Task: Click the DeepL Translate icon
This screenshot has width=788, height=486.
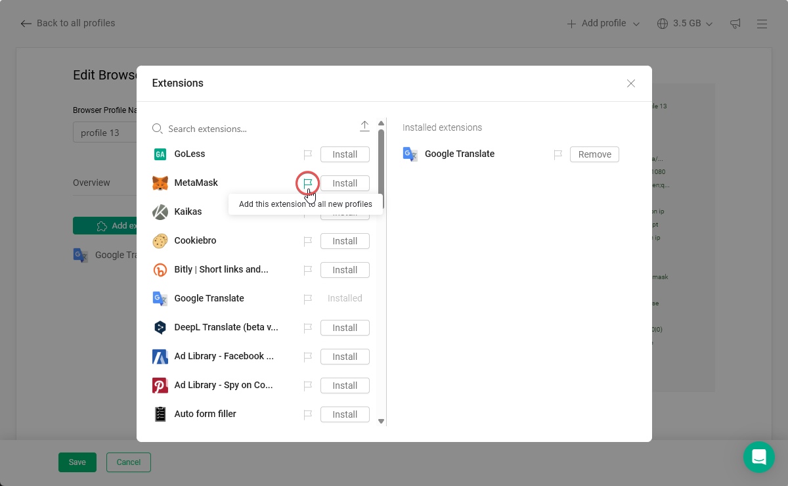Action: click(x=160, y=328)
